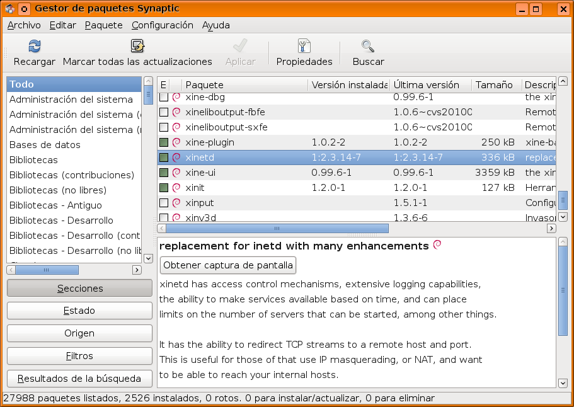The image size is (574, 407).
Task: Click the Recargar reload icon
Action: 35,47
